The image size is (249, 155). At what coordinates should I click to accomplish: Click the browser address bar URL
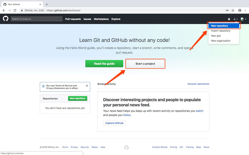(x=63, y=10)
